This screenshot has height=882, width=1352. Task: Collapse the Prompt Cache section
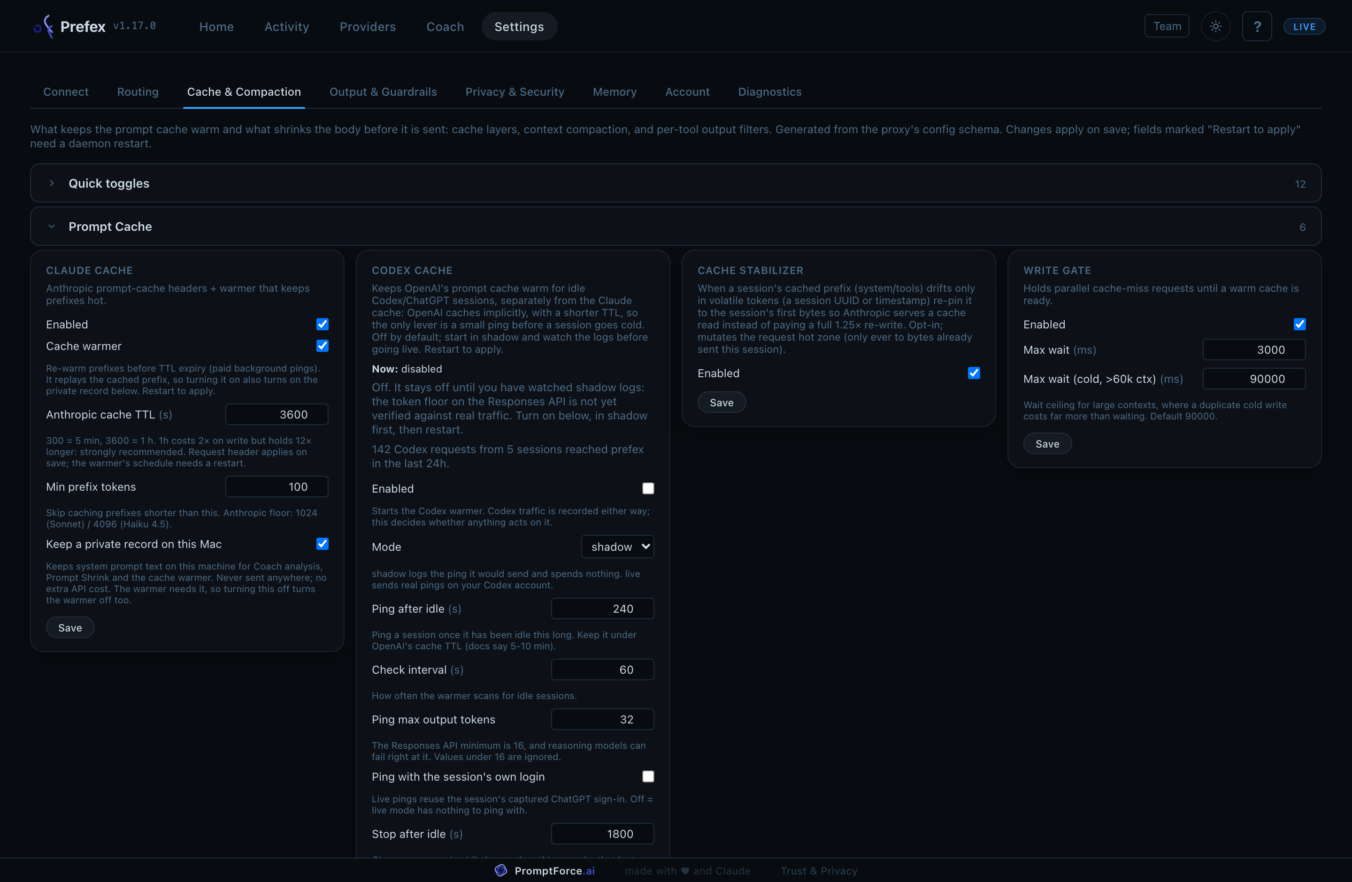(x=676, y=227)
